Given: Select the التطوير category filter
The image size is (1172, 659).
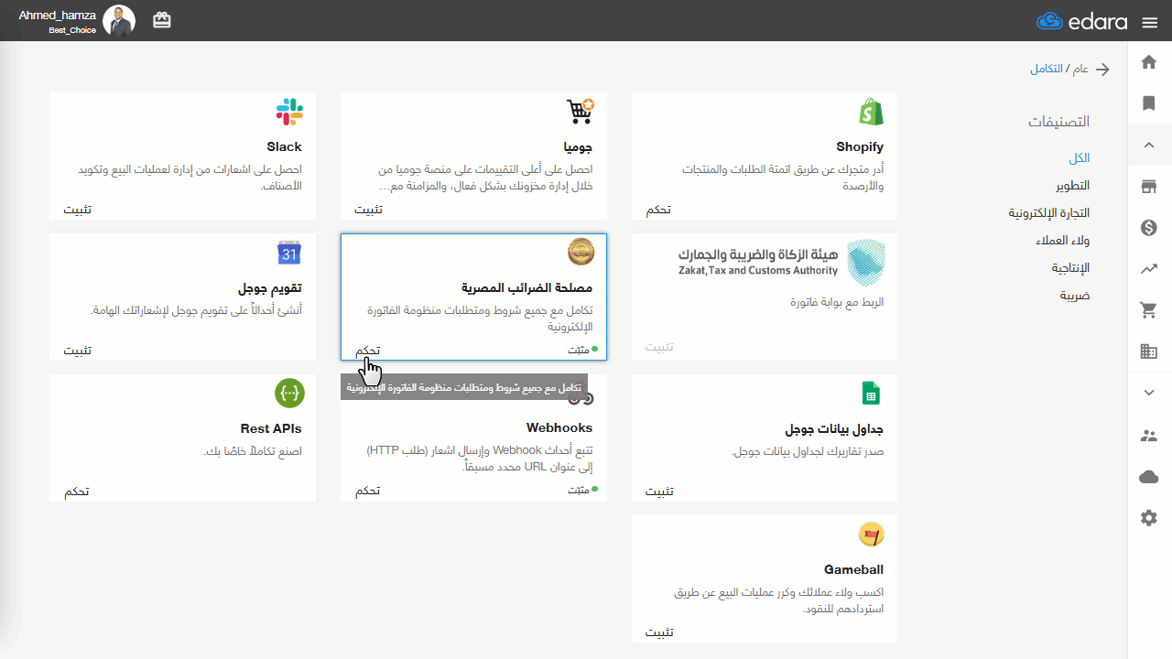Looking at the screenshot, I should 1072,186.
